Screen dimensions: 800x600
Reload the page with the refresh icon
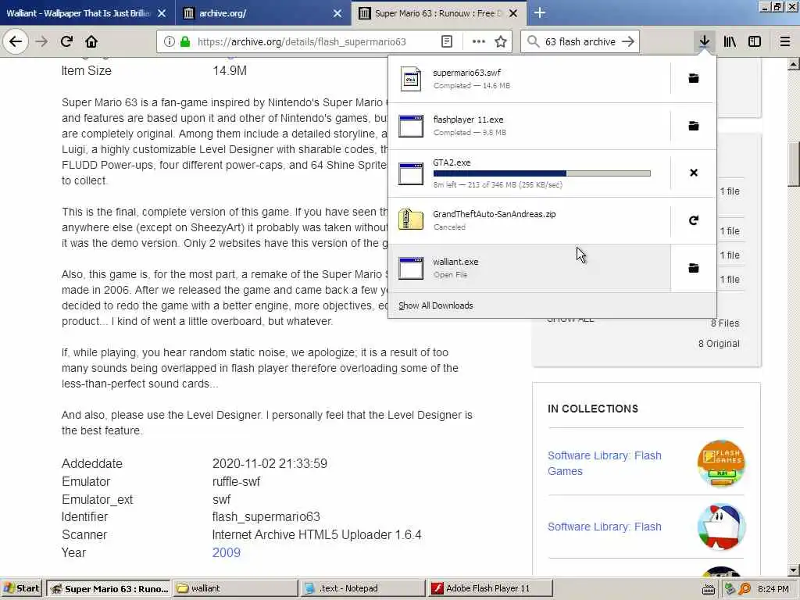[x=66, y=41]
